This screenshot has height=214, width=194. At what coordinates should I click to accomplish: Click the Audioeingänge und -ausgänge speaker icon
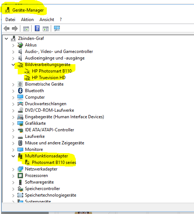20,58
